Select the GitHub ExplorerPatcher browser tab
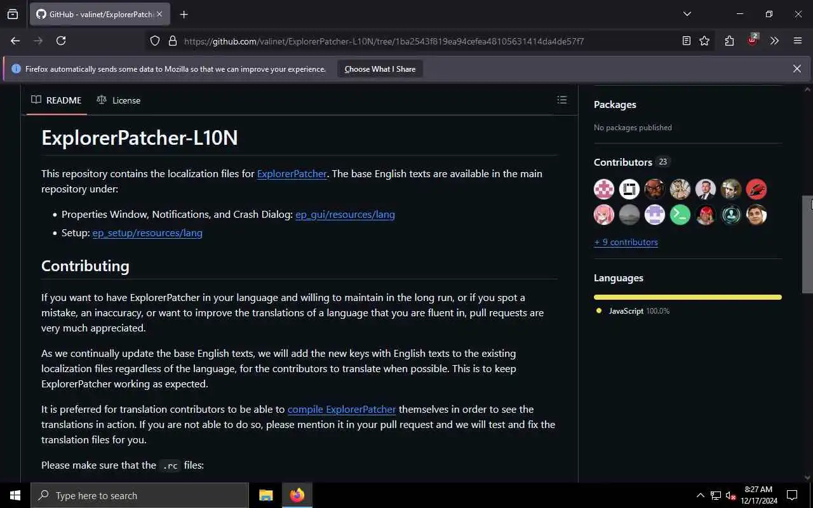The width and height of the screenshot is (813, 508). (x=100, y=14)
